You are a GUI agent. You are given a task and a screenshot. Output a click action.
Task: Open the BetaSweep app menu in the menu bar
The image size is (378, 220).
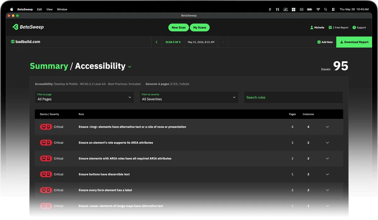tap(25, 9)
